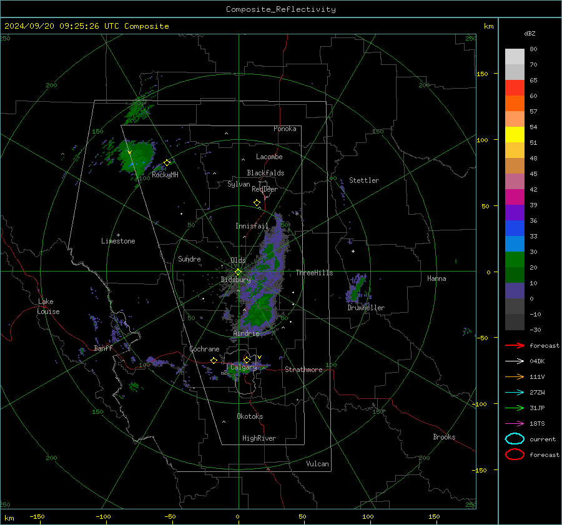Click the white 04DK arrow legend icon
This screenshot has height=525, width=562.
pyautogui.click(x=515, y=361)
